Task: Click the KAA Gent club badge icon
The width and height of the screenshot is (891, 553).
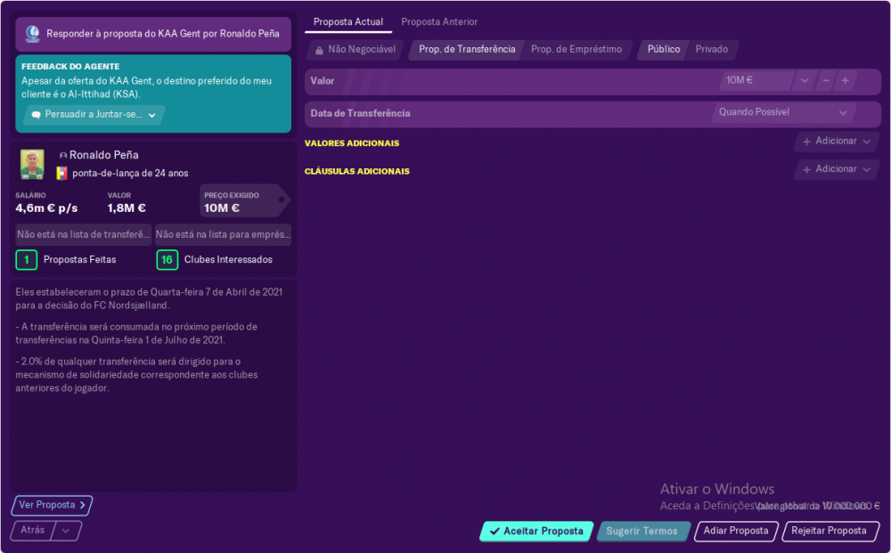Action: [33, 34]
